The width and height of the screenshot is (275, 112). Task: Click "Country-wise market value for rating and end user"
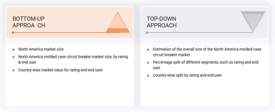click(60, 70)
